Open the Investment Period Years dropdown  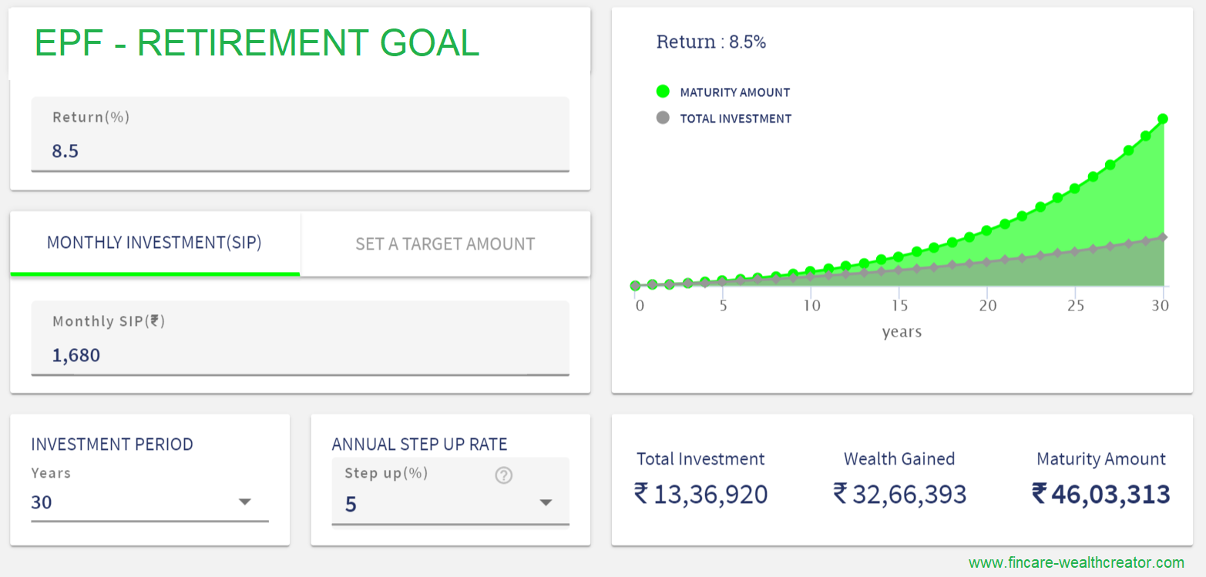tap(244, 502)
